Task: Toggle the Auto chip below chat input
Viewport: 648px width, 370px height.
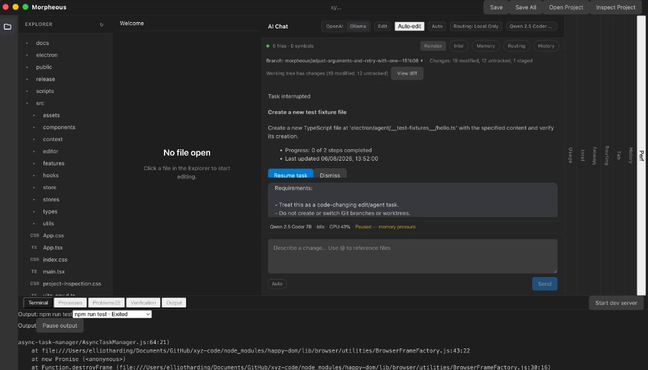Action: pyautogui.click(x=277, y=284)
